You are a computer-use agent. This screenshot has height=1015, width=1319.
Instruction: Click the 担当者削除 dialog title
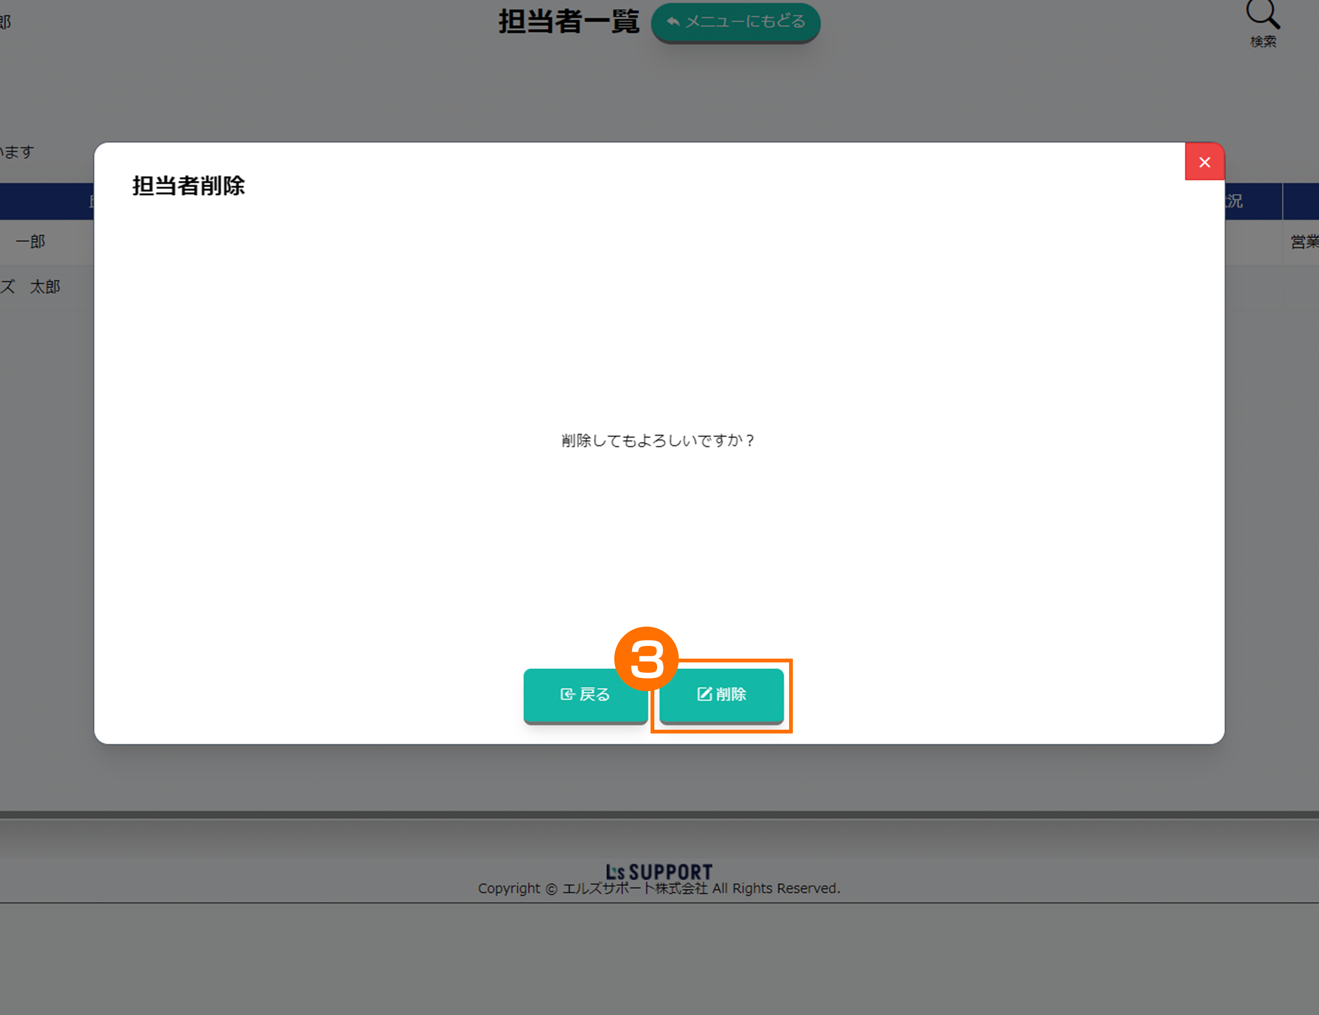188,186
